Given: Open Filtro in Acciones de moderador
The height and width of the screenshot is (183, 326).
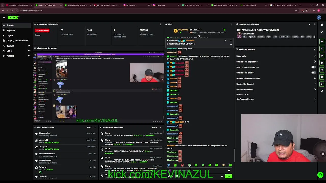Looking at the screenshot, I should coord(154,127).
